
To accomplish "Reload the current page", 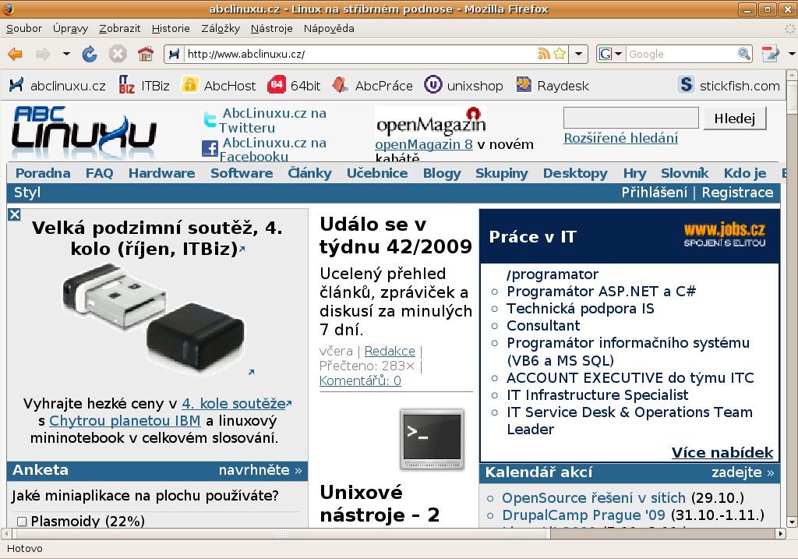I will point(90,54).
